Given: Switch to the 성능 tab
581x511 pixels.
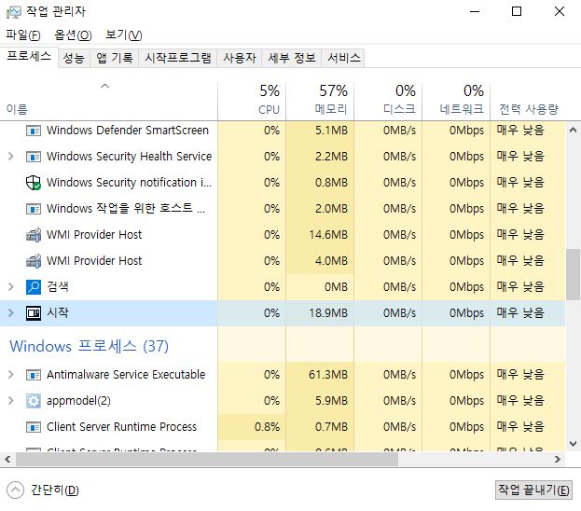Looking at the screenshot, I should [74, 58].
